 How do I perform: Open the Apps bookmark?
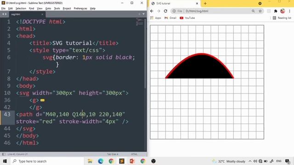coord(156,18)
